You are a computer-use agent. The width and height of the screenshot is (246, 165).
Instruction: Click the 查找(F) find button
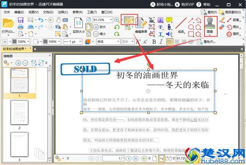pyautogui.click(x=209, y=12)
